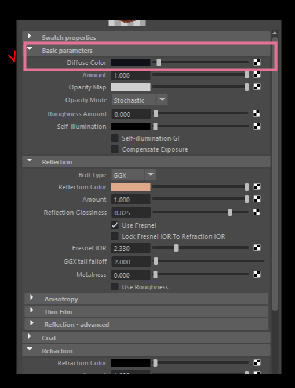
Task: Click the Diffuse Color texture map icon
Action: tap(257, 62)
